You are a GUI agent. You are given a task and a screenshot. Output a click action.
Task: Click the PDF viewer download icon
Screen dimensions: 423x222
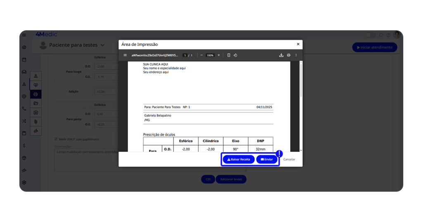pyautogui.click(x=281, y=55)
